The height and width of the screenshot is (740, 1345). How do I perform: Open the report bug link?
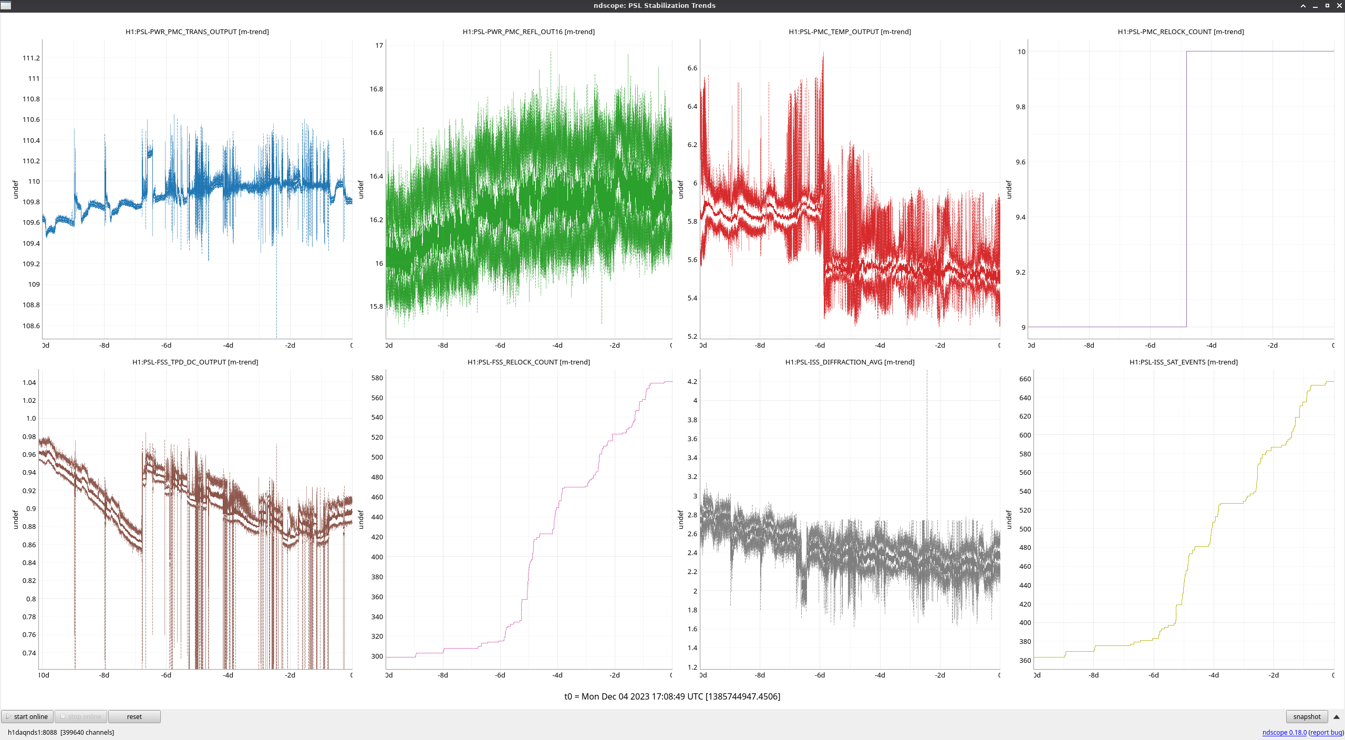click(1326, 732)
